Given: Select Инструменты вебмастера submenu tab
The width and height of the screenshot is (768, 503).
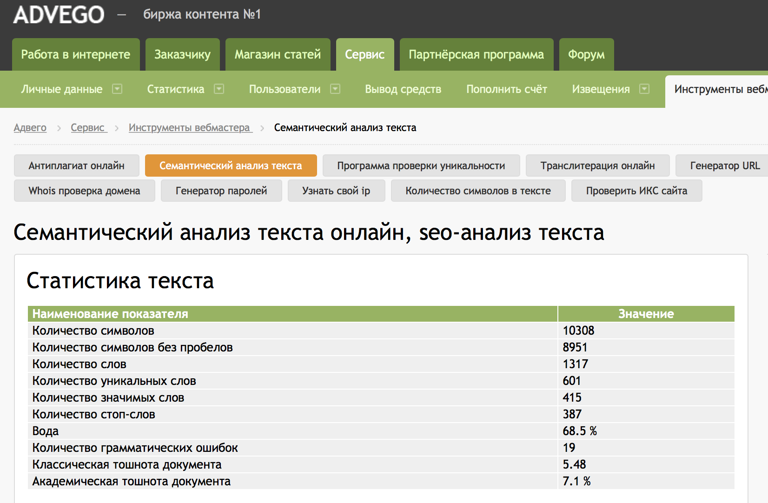Looking at the screenshot, I should click(716, 92).
